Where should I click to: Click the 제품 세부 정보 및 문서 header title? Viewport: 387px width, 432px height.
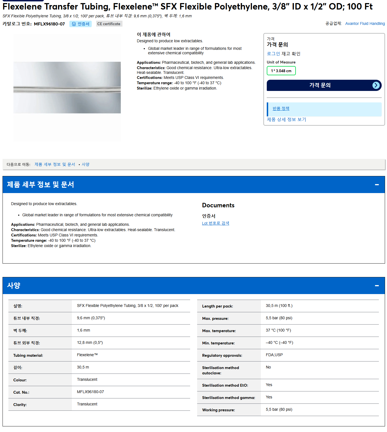click(41, 185)
